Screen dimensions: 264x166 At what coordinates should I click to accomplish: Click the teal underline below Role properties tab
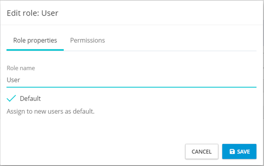pyautogui.click(x=35, y=50)
